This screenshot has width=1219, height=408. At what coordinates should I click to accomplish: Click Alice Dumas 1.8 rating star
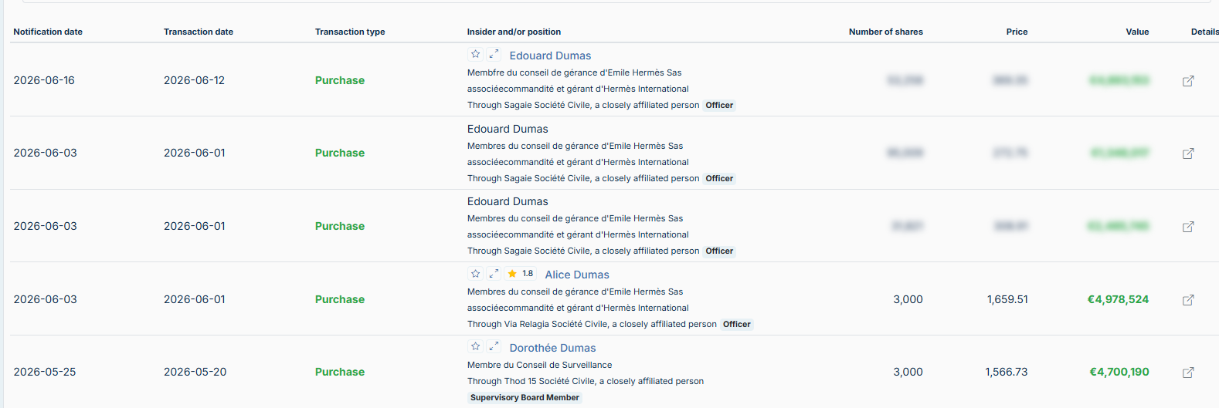[512, 274]
